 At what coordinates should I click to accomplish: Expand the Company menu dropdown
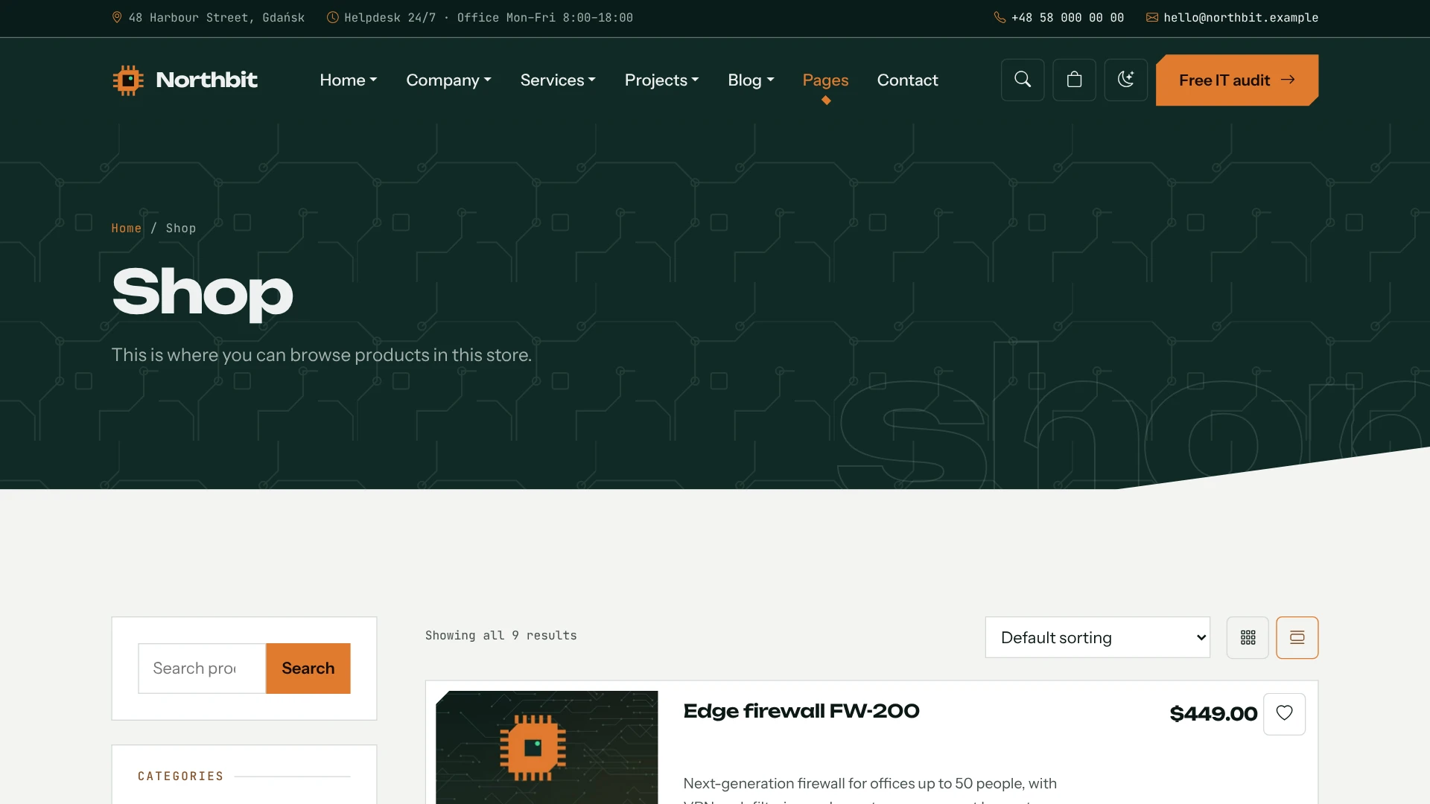point(448,80)
